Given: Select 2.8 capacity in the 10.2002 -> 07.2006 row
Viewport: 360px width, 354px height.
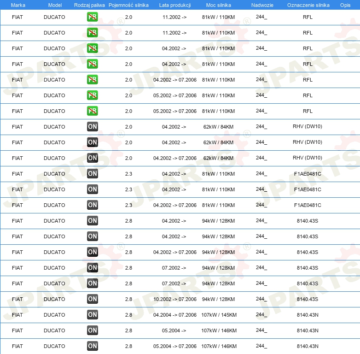Looking at the screenshot, I should [x=128, y=299].
